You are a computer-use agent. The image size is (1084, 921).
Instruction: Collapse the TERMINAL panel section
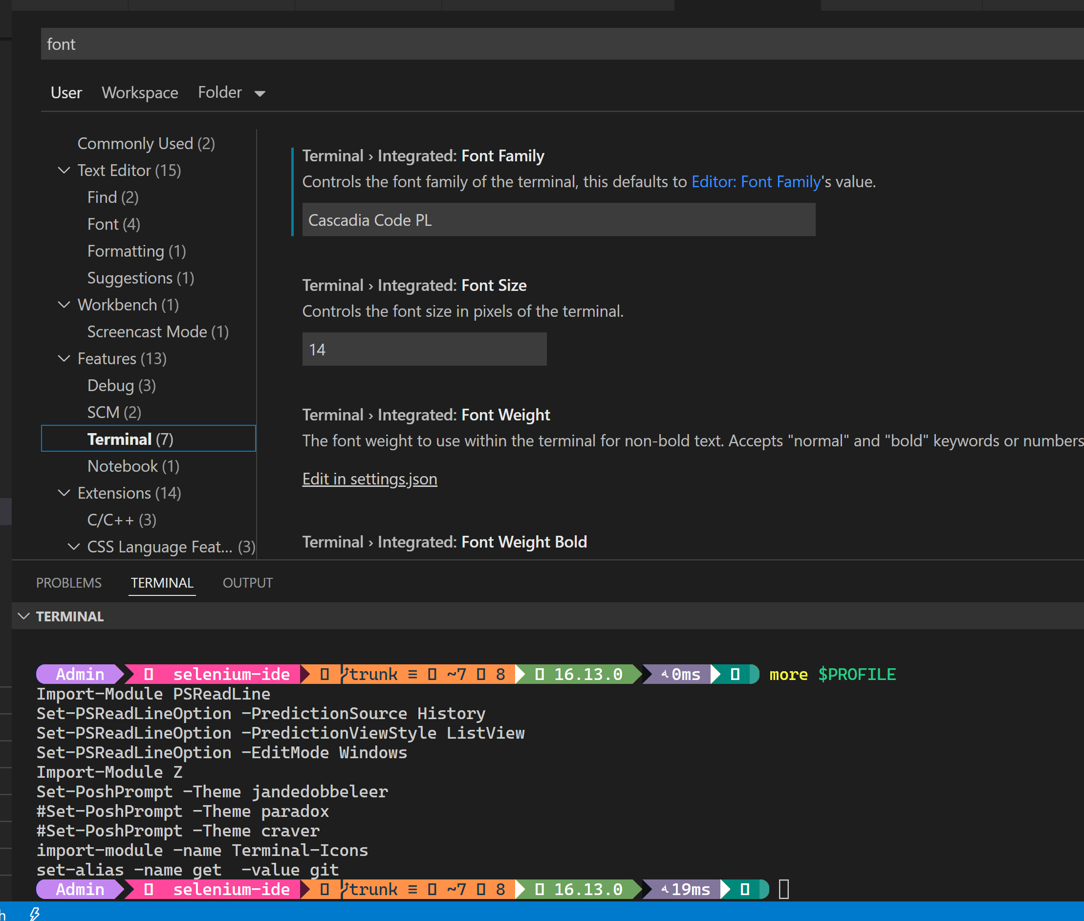23,616
